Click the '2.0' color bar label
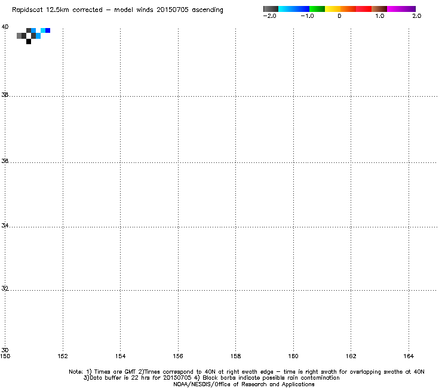Viewport: 442px width, 388px height. point(417,16)
